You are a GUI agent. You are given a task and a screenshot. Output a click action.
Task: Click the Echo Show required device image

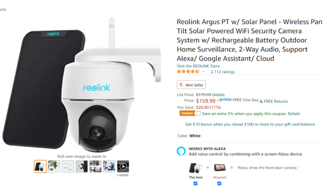click(x=220, y=168)
